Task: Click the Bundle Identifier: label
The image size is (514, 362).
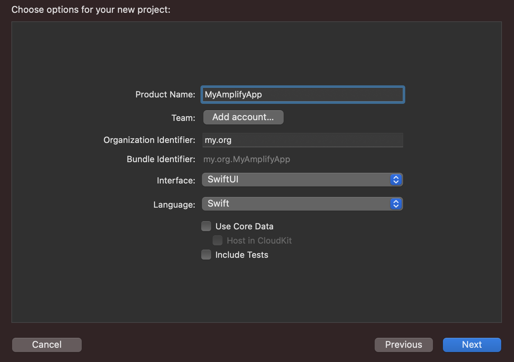Action: click(x=161, y=159)
